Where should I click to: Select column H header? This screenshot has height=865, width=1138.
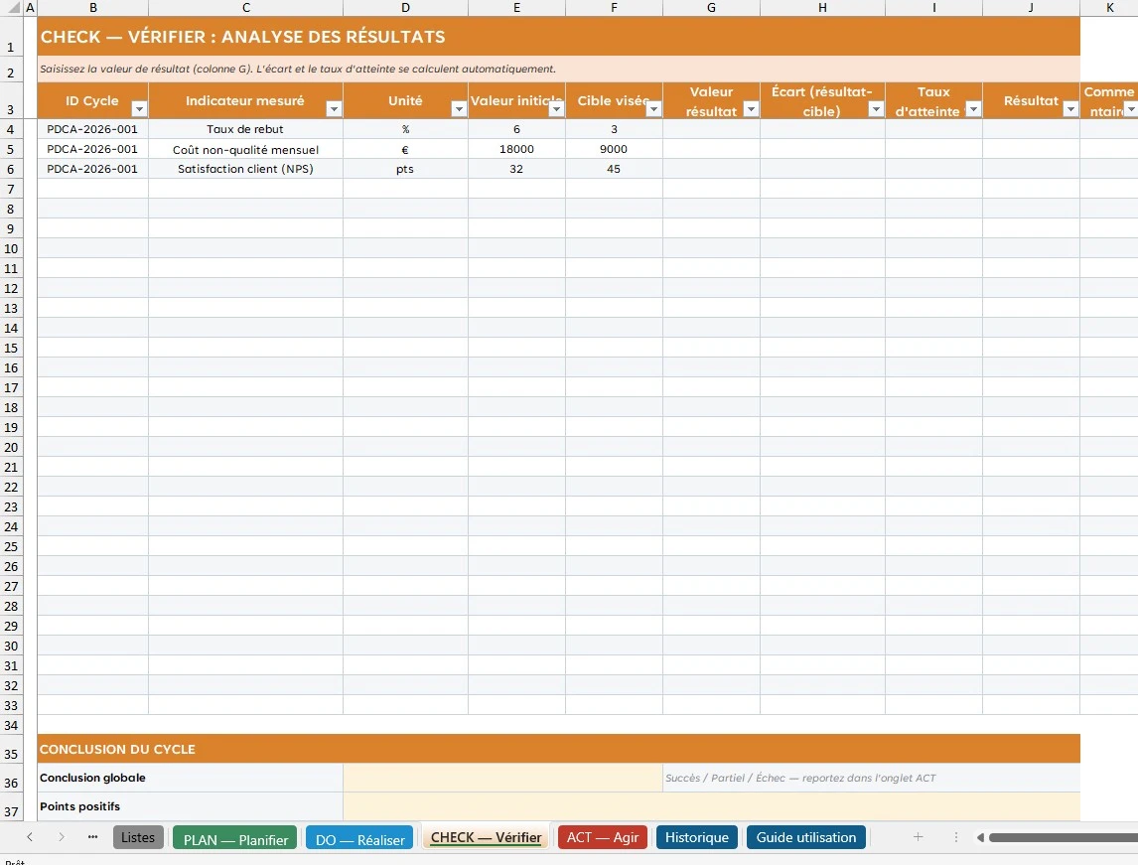822,8
